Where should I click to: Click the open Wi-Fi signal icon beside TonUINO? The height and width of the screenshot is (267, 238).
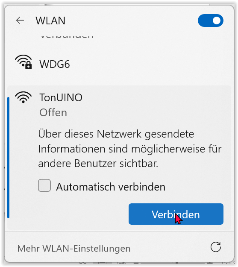(x=24, y=97)
